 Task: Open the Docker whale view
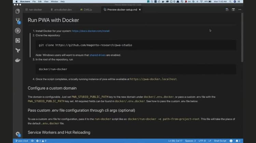coord(18,60)
